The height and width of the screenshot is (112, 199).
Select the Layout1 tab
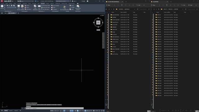tap(11, 111)
